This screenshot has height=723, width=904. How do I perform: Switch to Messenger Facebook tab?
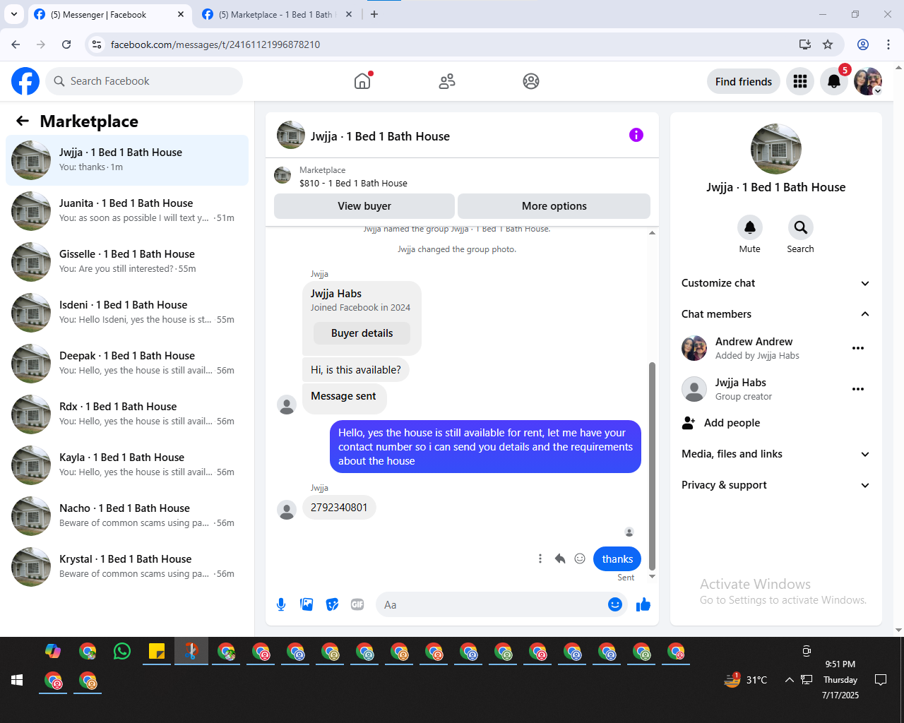pyautogui.click(x=109, y=14)
